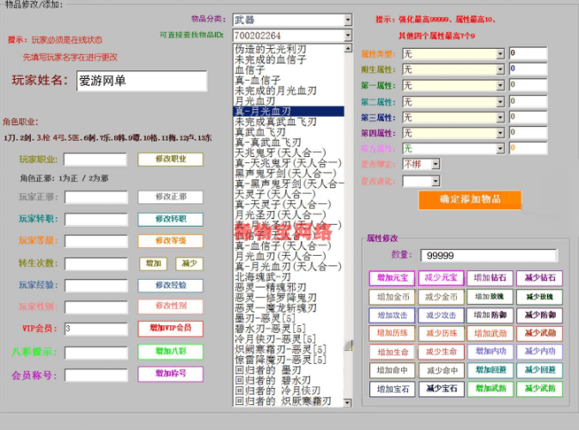Open the 物品分类 category dropdown

pyautogui.click(x=347, y=19)
